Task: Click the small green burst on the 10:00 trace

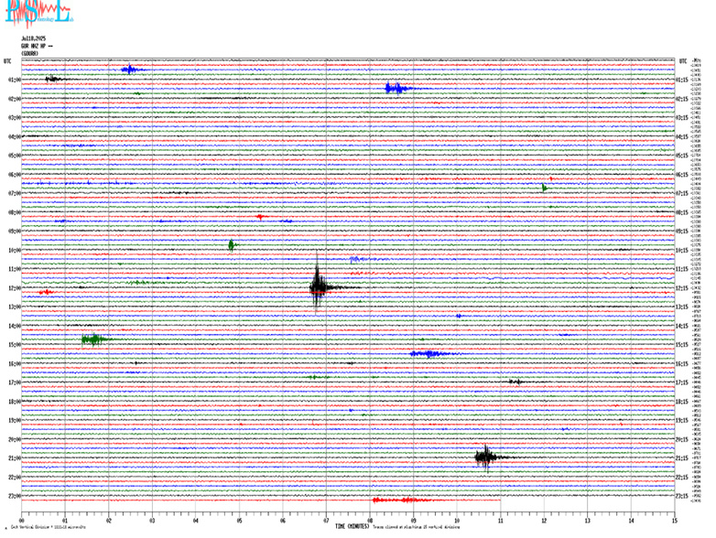Action: click(x=231, y=245)
